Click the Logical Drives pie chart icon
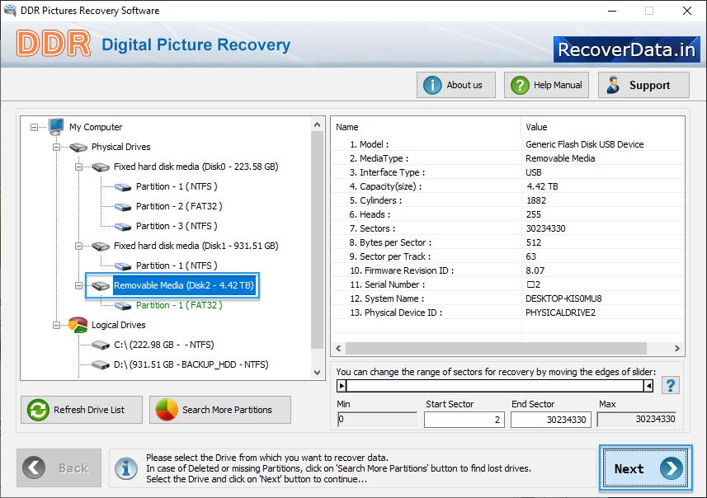707x498 pixels. (78, 325)
